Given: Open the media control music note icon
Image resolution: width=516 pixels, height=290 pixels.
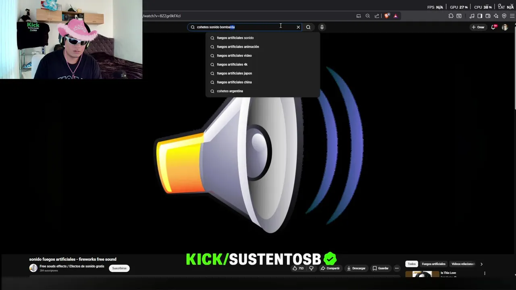Looking at the screenshot, I should tap(472, 16).
